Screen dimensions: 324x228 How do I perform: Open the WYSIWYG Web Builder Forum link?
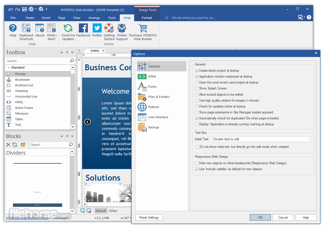pyautogui.click(x=27, y=218)
